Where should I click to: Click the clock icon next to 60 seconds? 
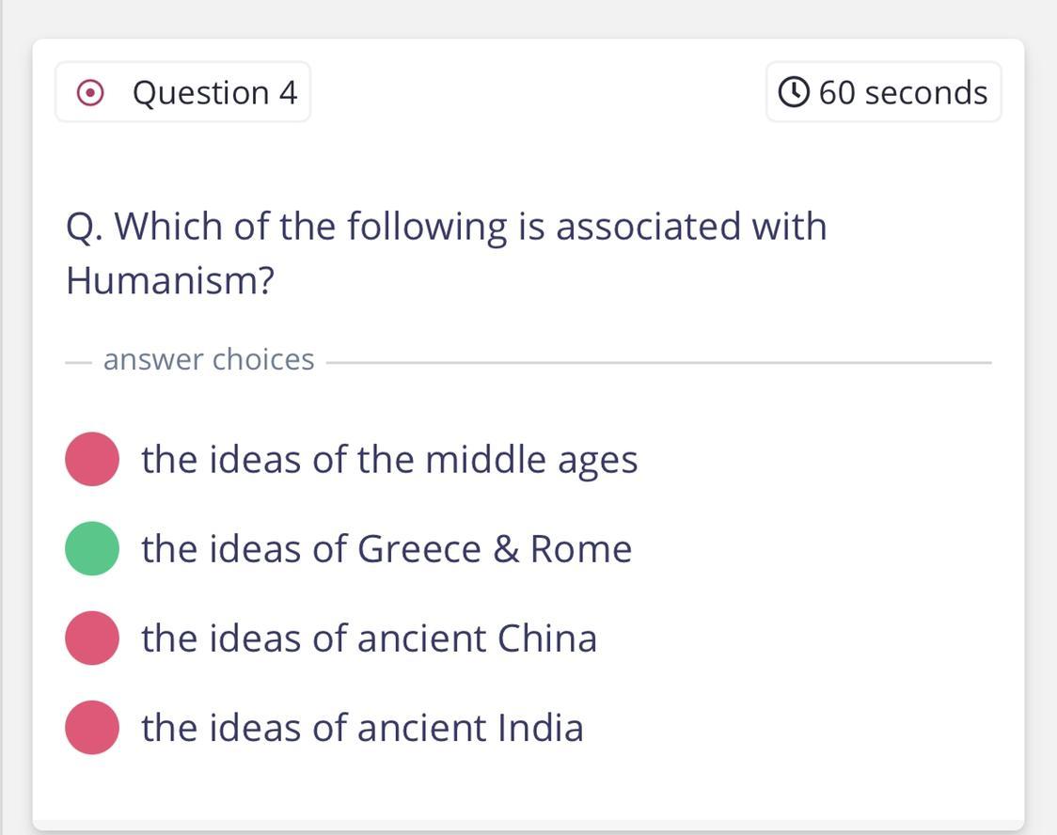[794, 92]
